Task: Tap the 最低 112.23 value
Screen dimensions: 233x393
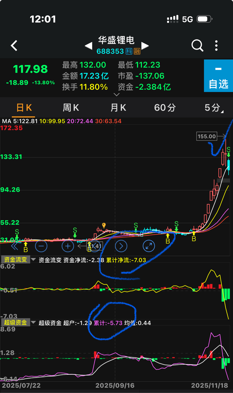Action: (148, 65)
